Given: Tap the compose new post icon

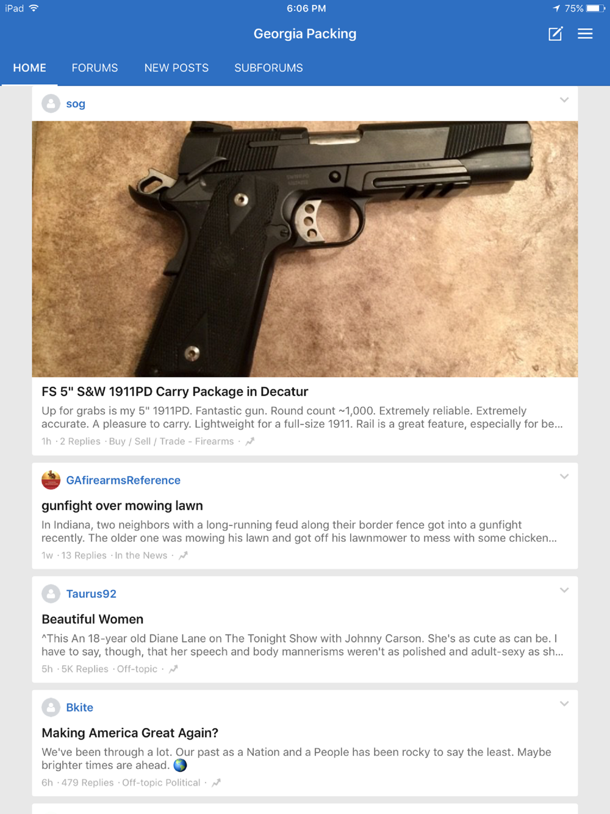Looking at the screenshot, I should point(555,34).
